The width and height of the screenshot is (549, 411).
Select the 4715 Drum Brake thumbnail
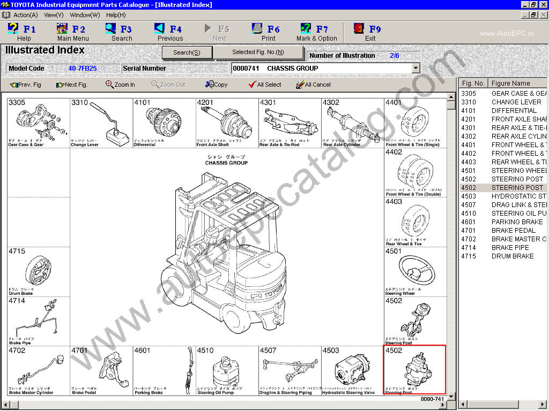tap(39, 272)
